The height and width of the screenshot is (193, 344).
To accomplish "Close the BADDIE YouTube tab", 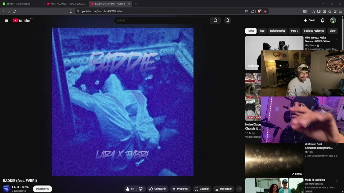I will point(129,4).
